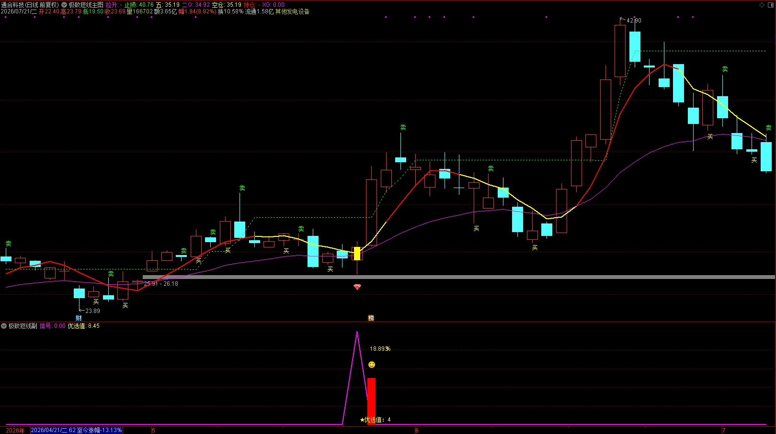Click the 2026/04/21 至今涨幅 range label

tap(77, 430)
